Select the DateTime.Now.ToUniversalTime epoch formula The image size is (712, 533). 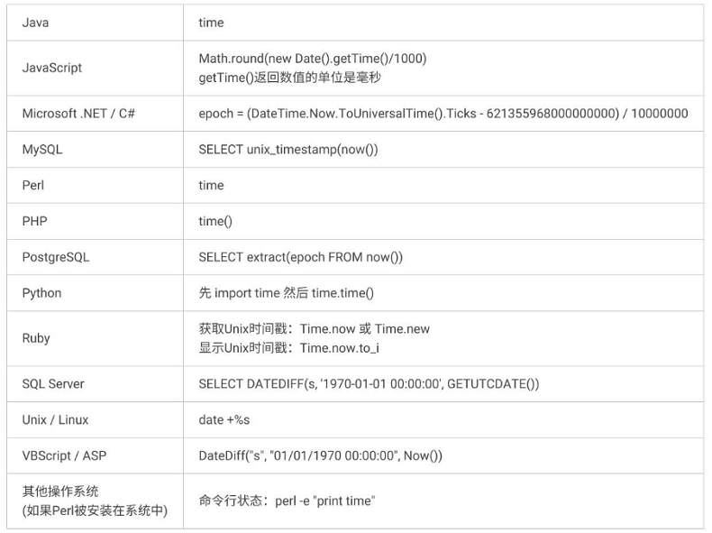443,113
